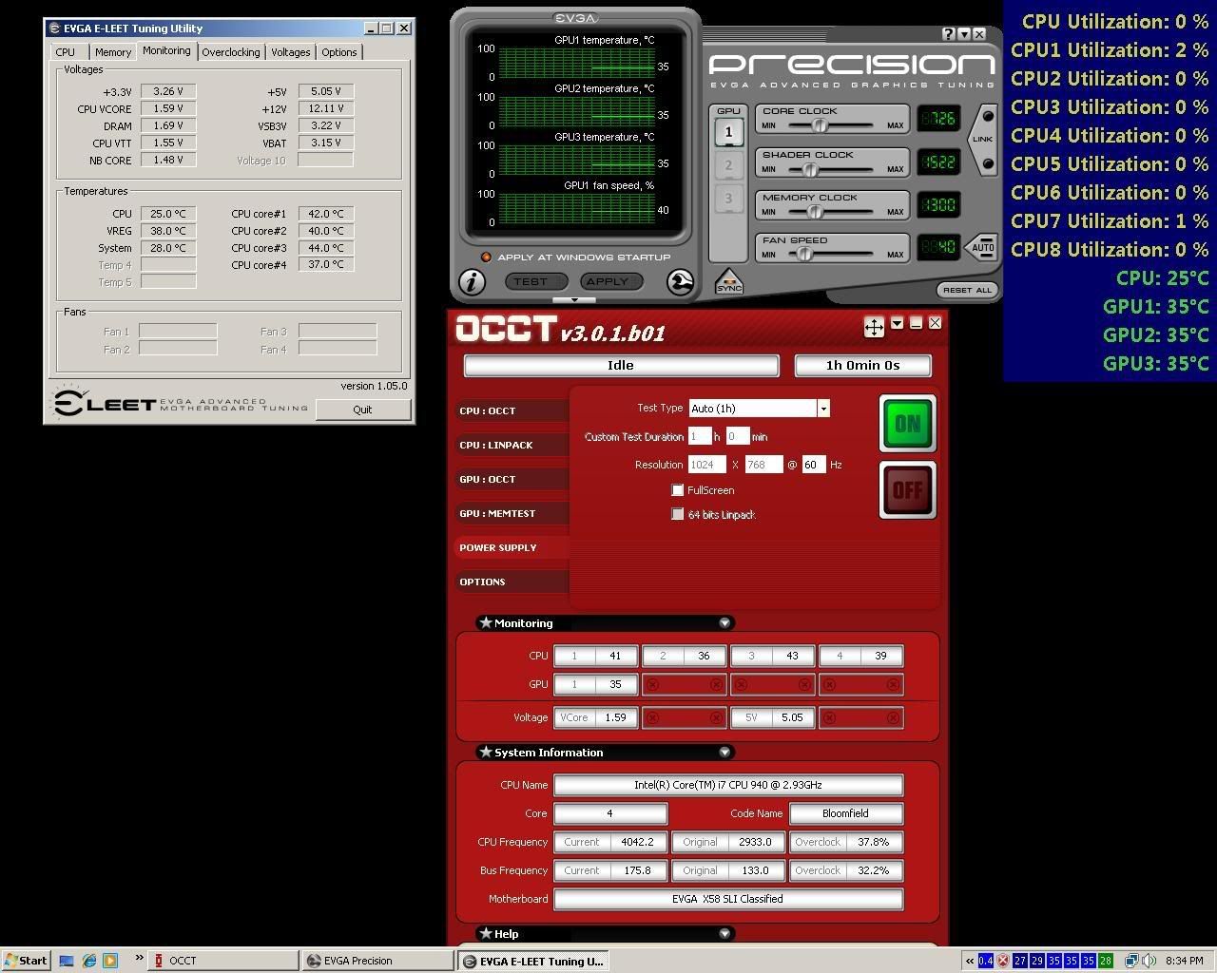Image resolution: width=1217 pixels, height=973 pixels.
Task: Click the Quit button in E-LEET
Action: pyautogui.click(x=362, y=410)
